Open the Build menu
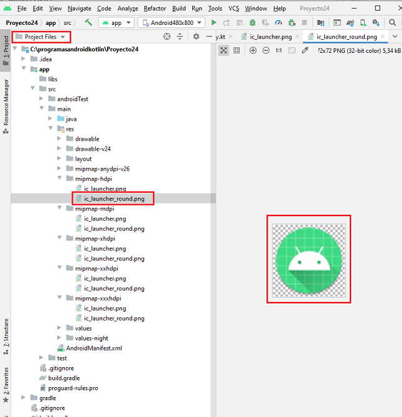This screenshot has width=402, height=417. 179,9
